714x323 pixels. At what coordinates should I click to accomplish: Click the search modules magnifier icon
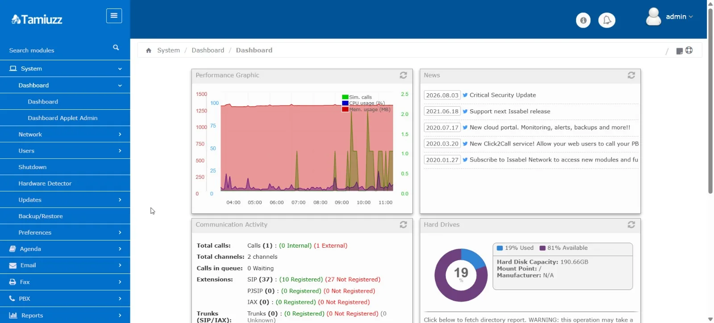[x=116, y=47]
